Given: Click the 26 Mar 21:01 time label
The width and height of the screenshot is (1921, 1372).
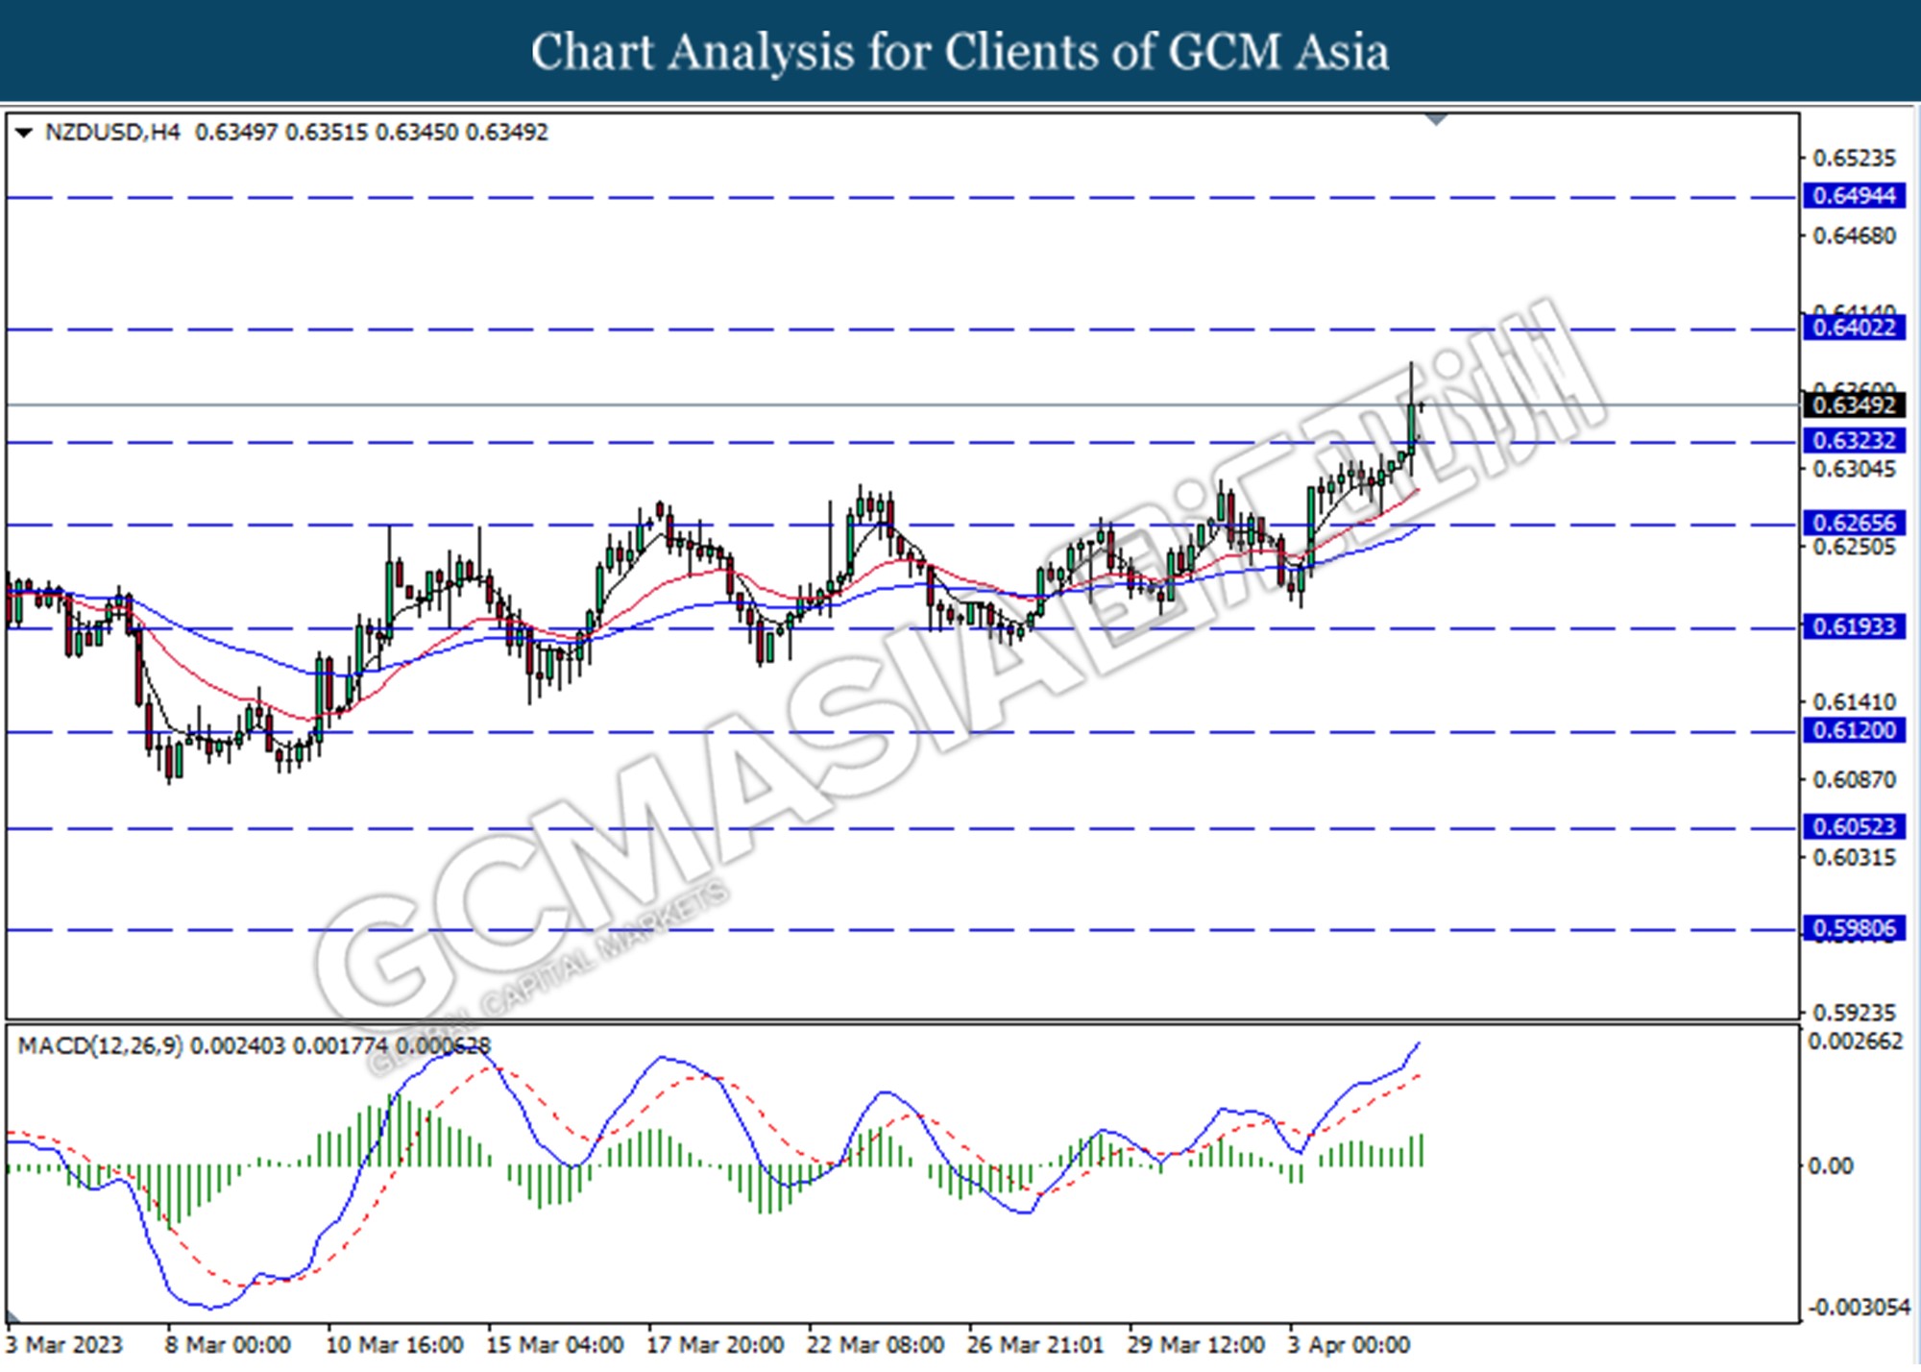Looking at the screenshot, I should 1035,1344.
